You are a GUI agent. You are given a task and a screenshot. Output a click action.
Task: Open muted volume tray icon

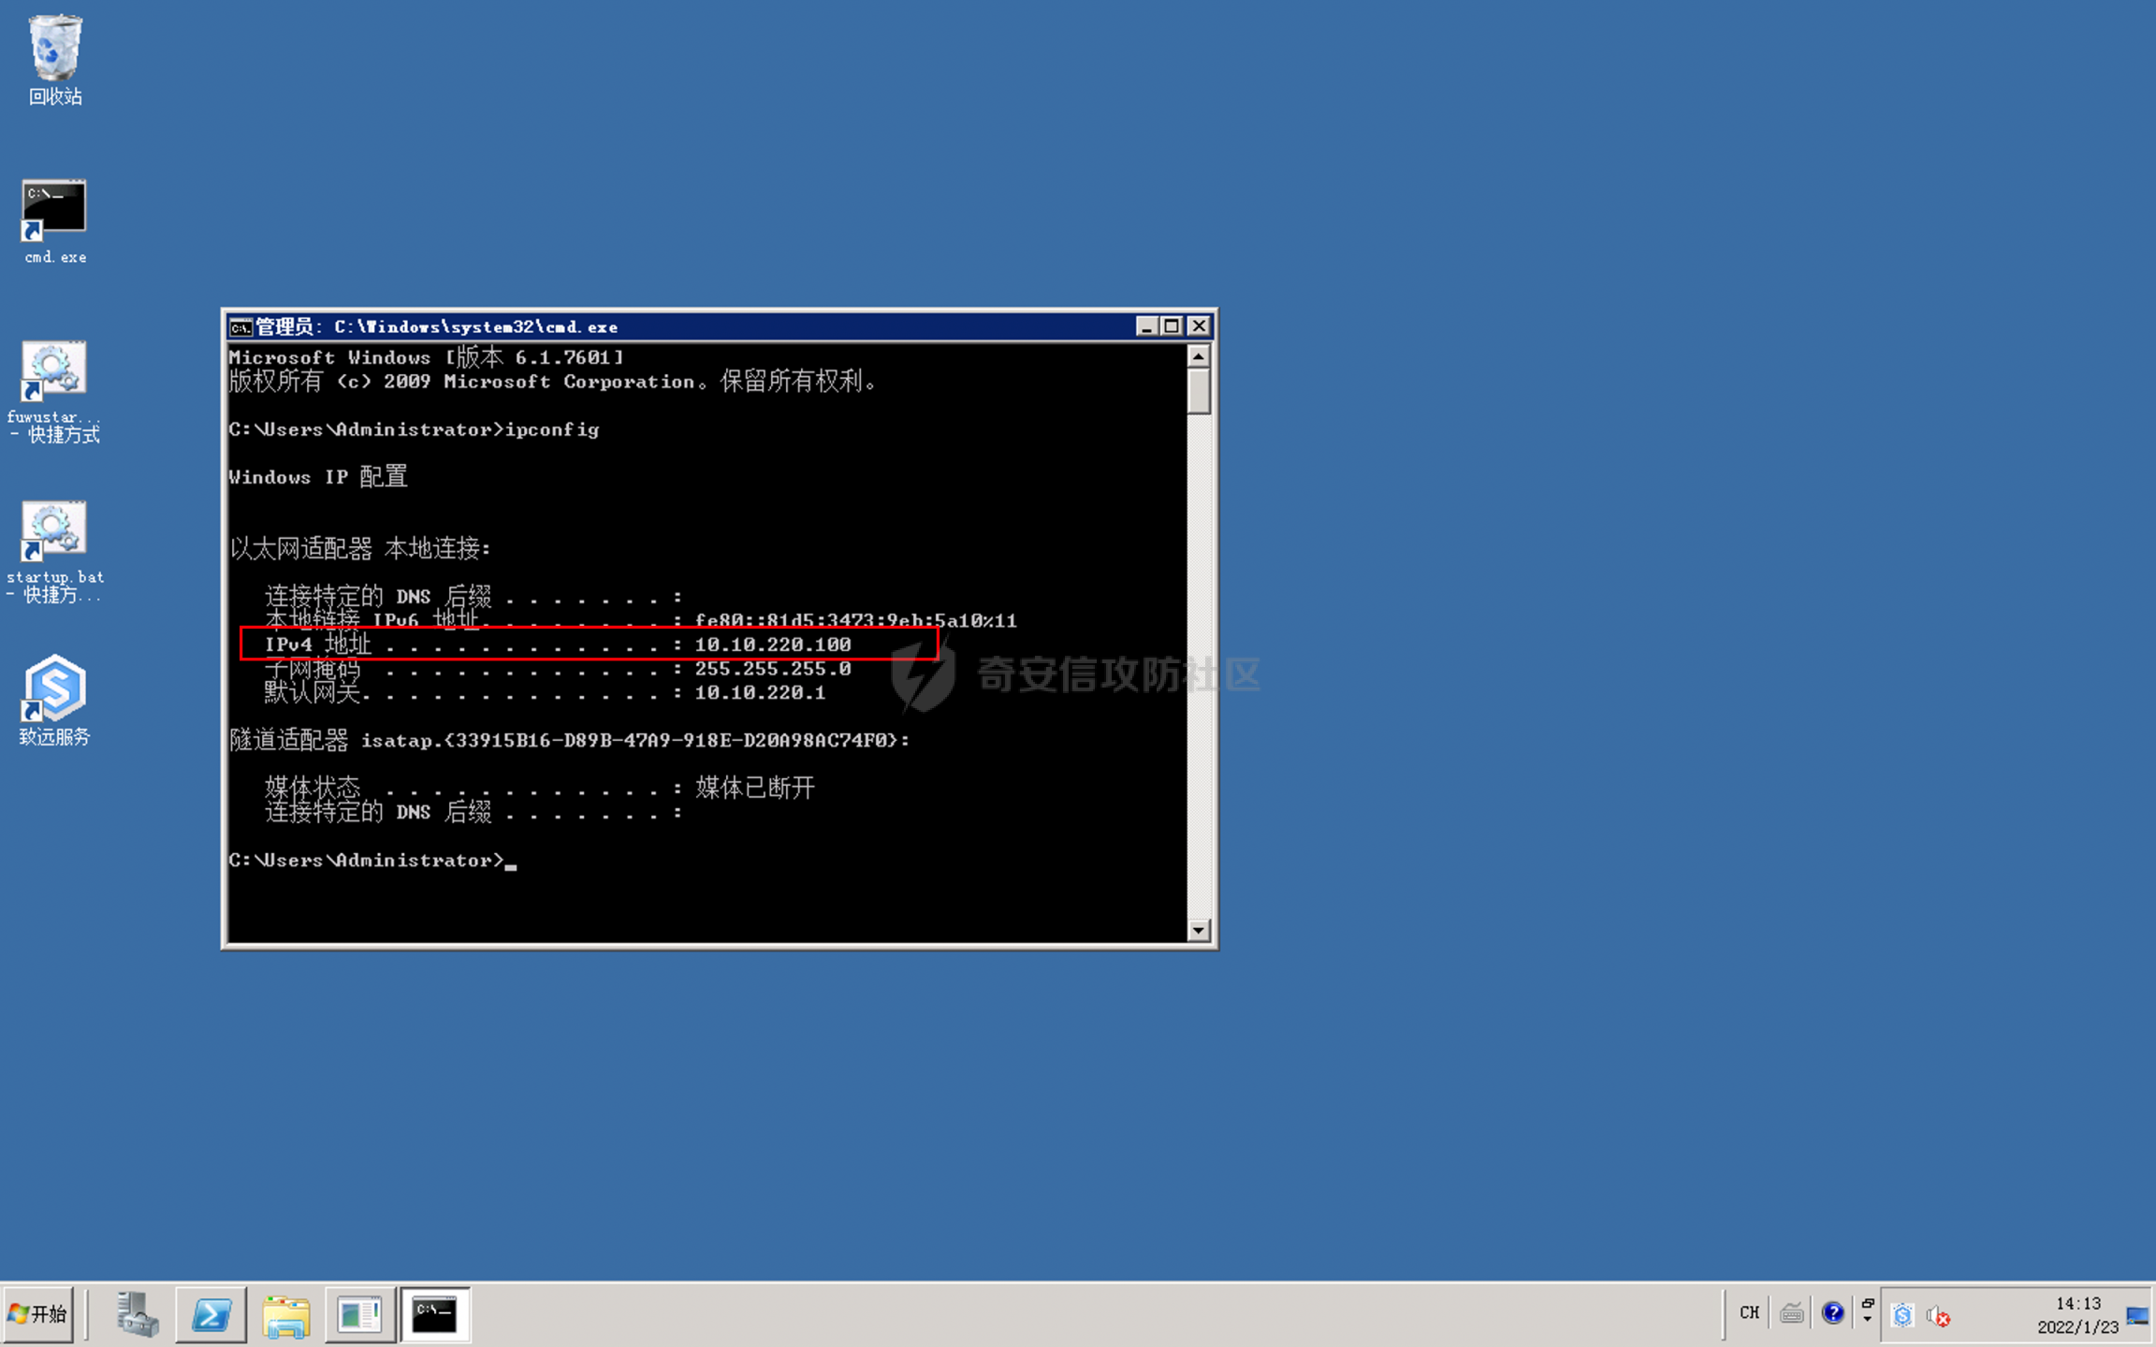[x=1938, y=1316]
